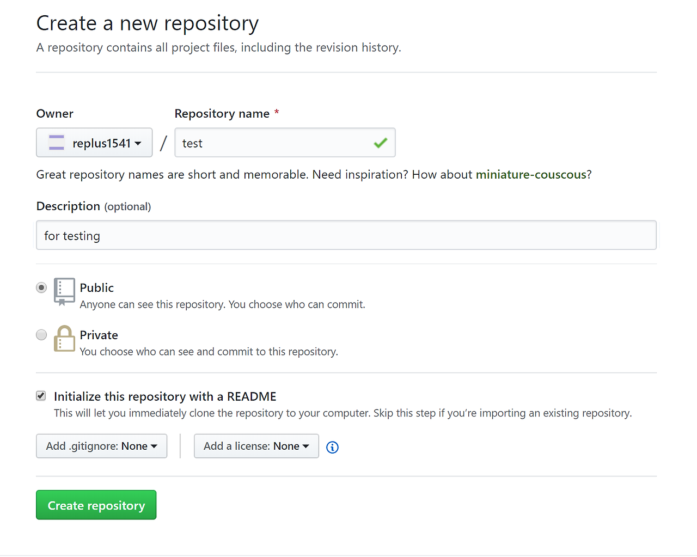Expand the Add .gitignore dropdown
Image resolution: width=697 pixels, height=557 pixels.
pos(101,446)
